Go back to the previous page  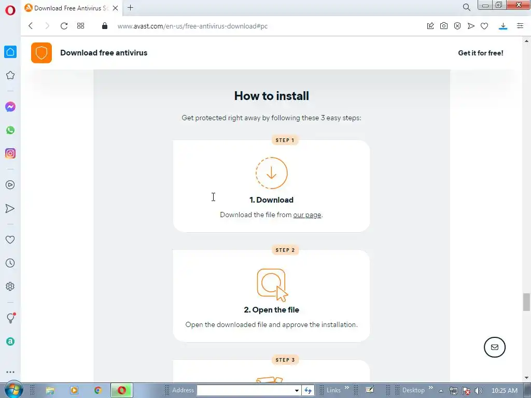[x=31, y=26]
